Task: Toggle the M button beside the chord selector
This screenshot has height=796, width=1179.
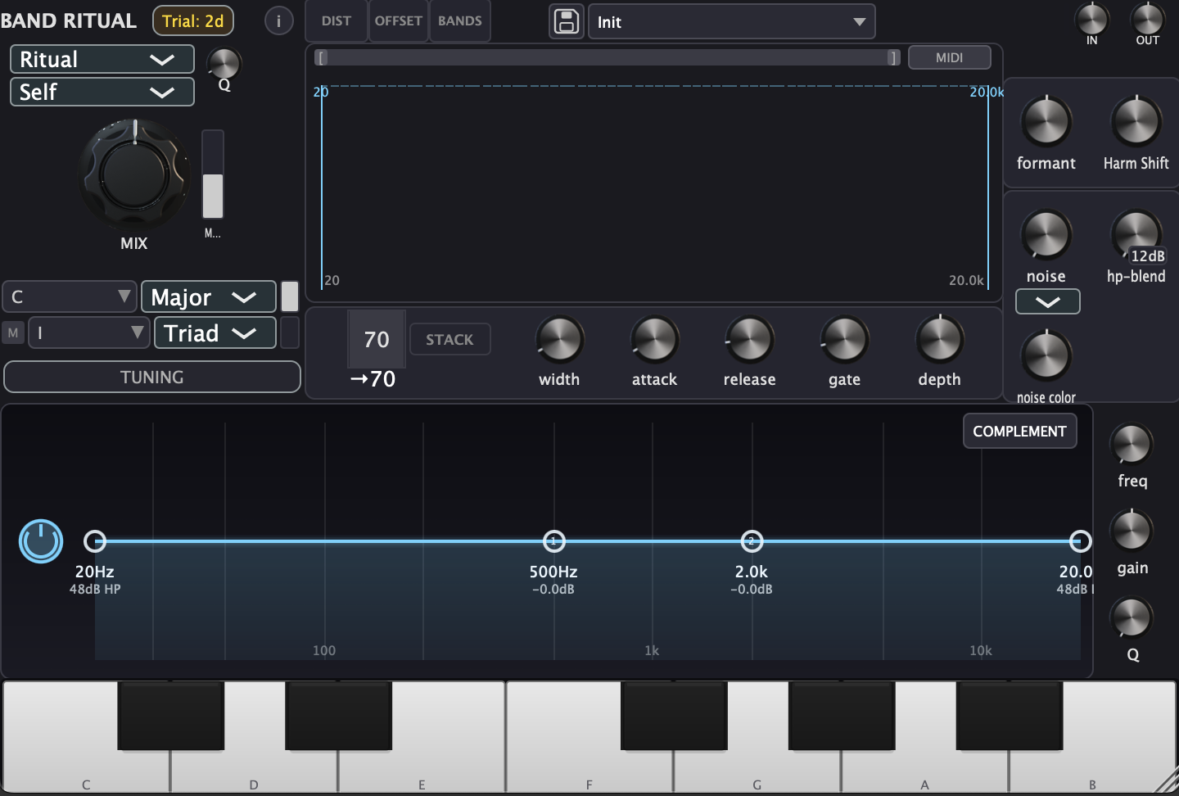Action: (12, 332)
